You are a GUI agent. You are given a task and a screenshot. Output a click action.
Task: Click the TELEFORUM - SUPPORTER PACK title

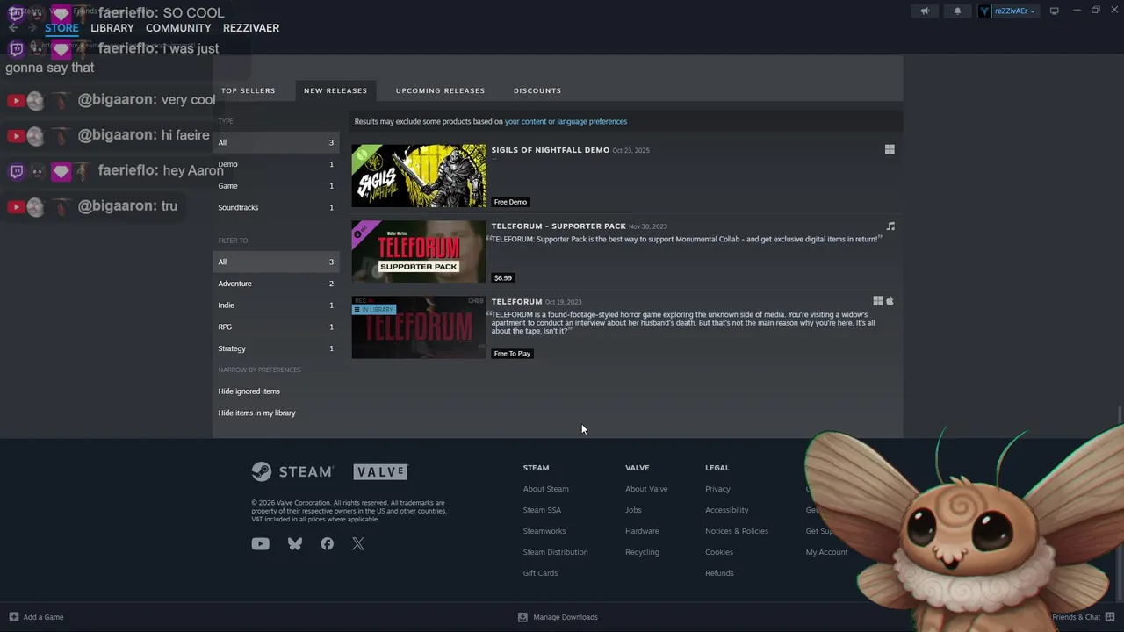tap(558, 226)
